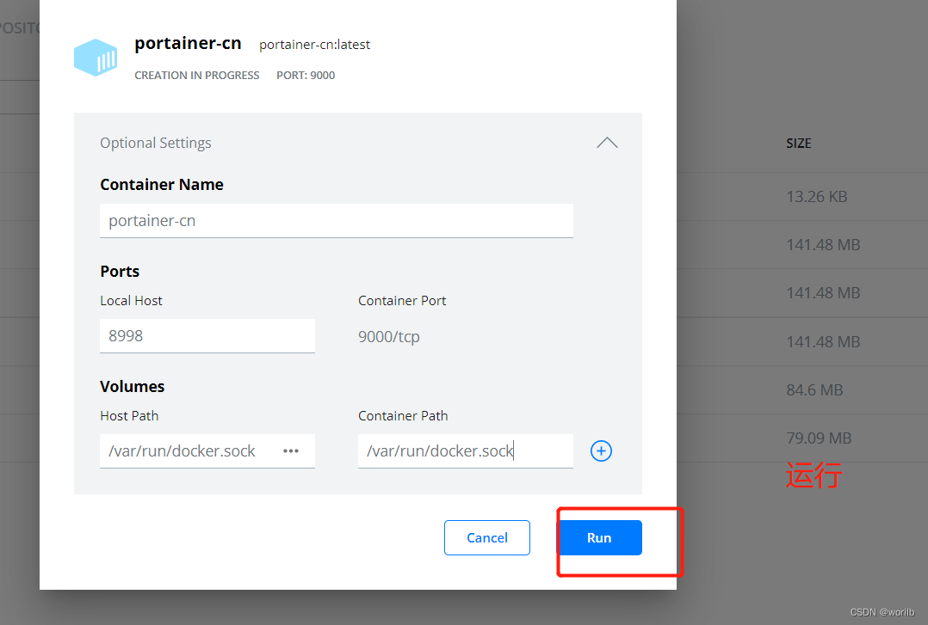Click the Optional Settings heading
The height and width of the screenshot is (625, 928).
click(x=156, y=143)
